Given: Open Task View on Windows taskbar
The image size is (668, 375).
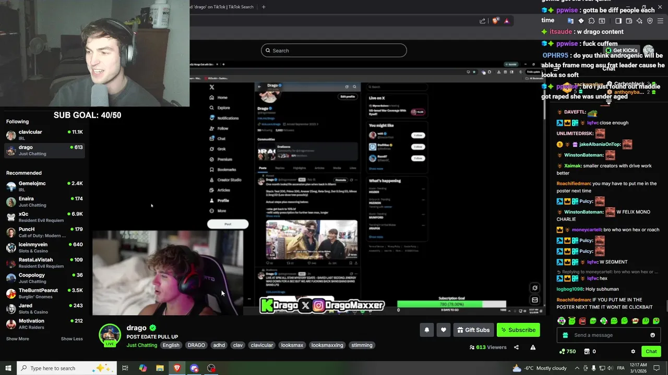Looking at the screenshot, I should [x=125, y=368].
